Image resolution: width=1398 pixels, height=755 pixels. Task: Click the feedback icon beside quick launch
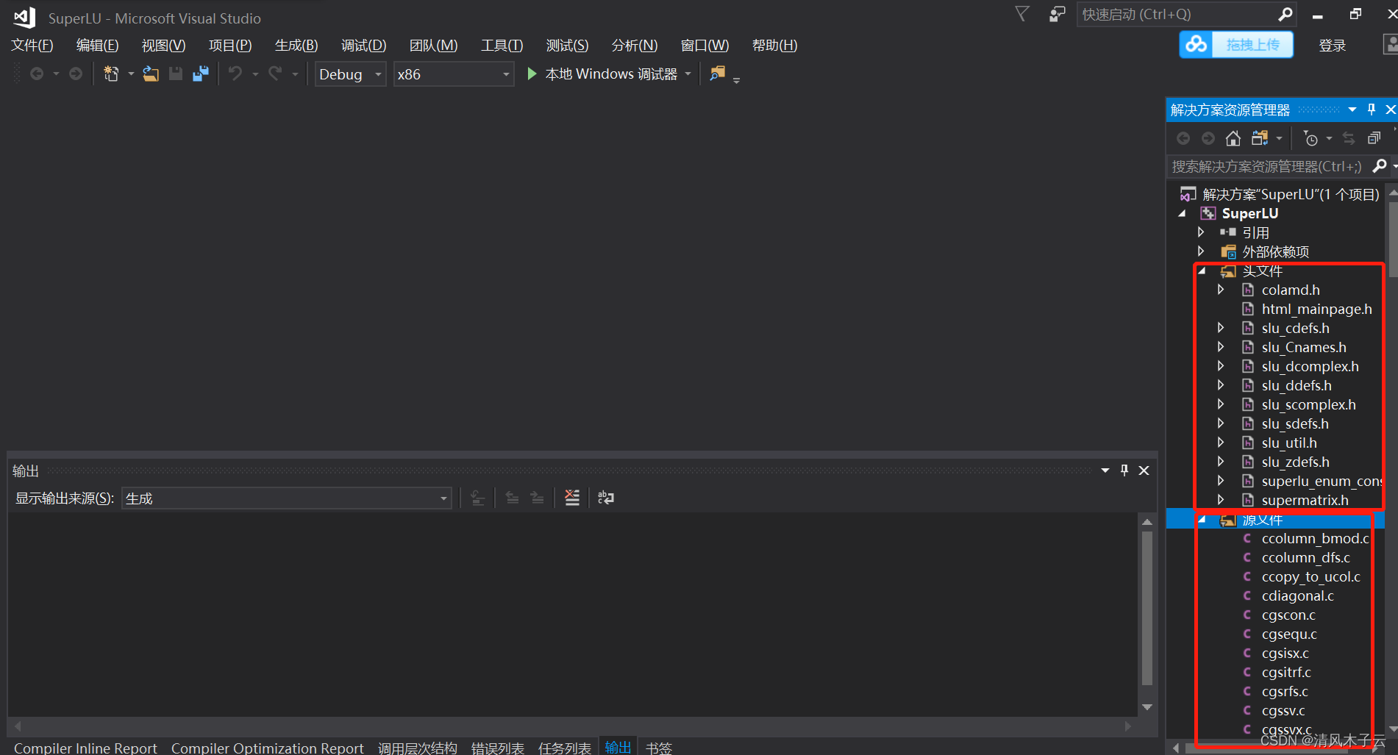click(1057, 14)
